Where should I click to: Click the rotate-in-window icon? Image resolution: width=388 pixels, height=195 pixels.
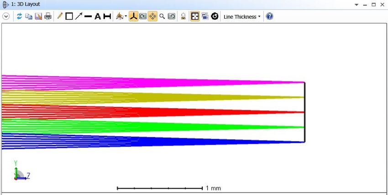[143, 16]
